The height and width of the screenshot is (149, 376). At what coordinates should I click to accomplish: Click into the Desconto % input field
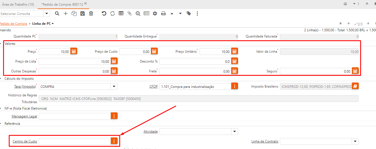pyautogui.click(x=195, y=61)
